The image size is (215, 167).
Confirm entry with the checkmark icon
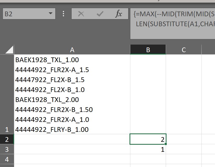pyautogui.click(x=100, y=14)
